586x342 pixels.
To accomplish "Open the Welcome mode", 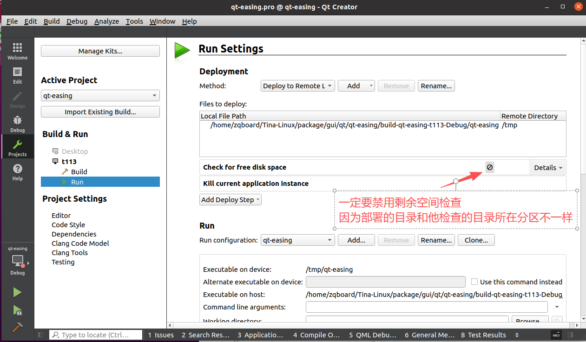I will pyautogui.click(x=17, y=51).
